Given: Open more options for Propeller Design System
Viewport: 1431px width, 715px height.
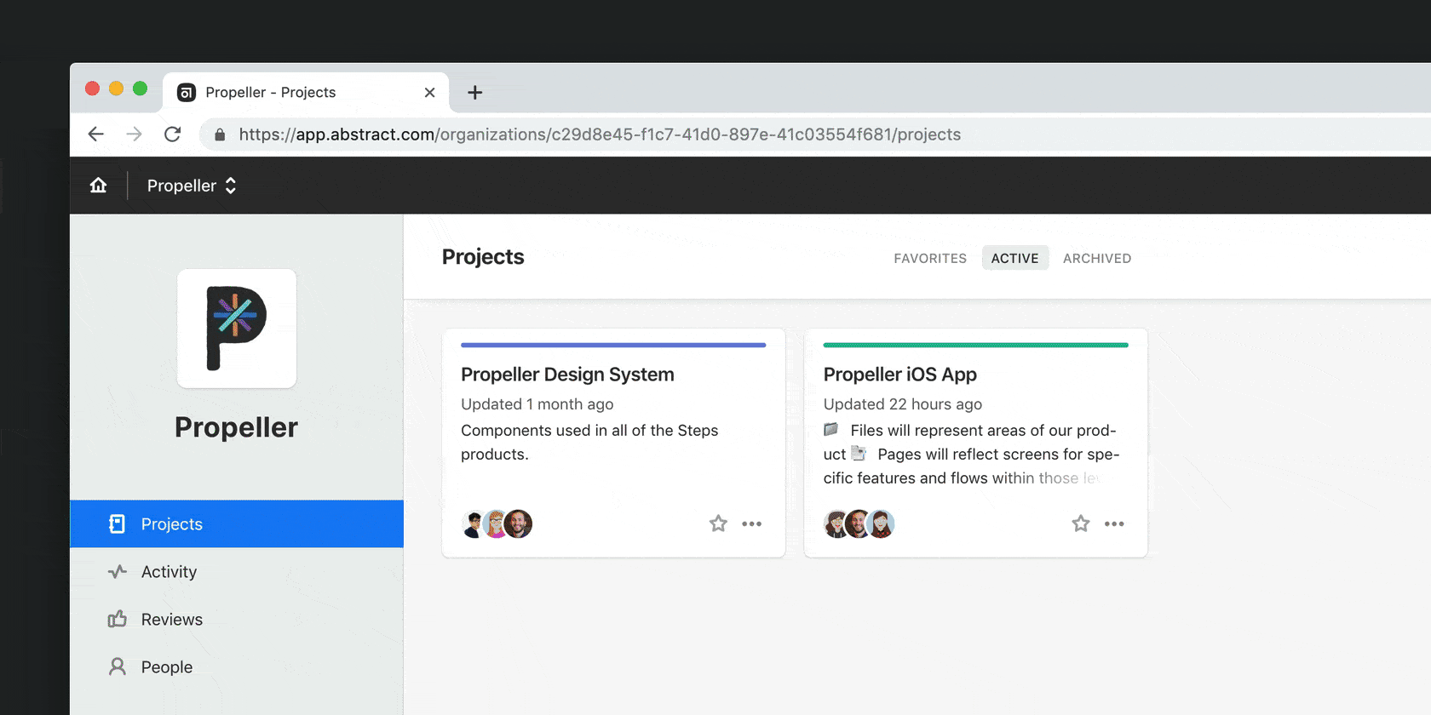Looking at the screenshot, I should tap(751, 523).
